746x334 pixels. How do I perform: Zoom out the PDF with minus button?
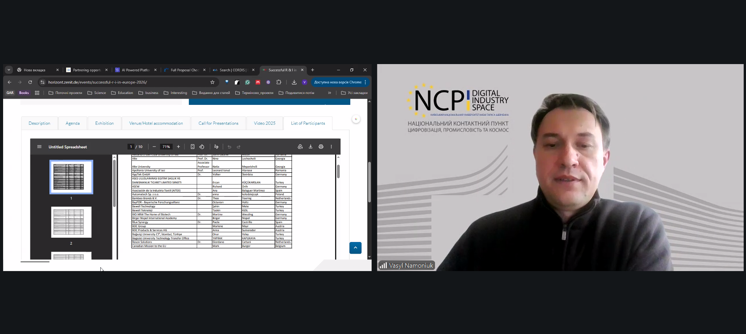coord(154,147)
